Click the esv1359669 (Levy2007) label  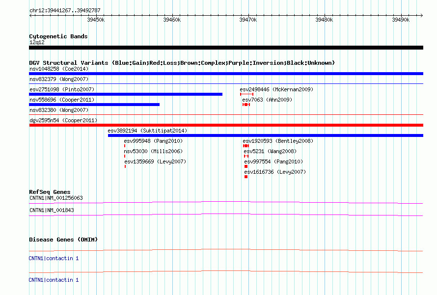pyautogui.click(x=155, y=161)
